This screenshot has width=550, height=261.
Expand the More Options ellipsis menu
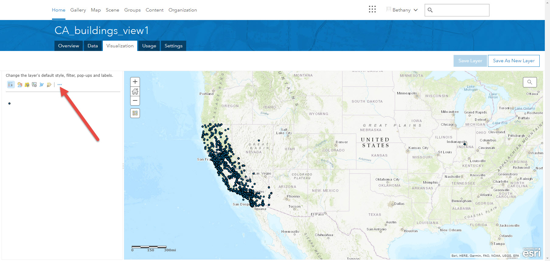point(60,85)
